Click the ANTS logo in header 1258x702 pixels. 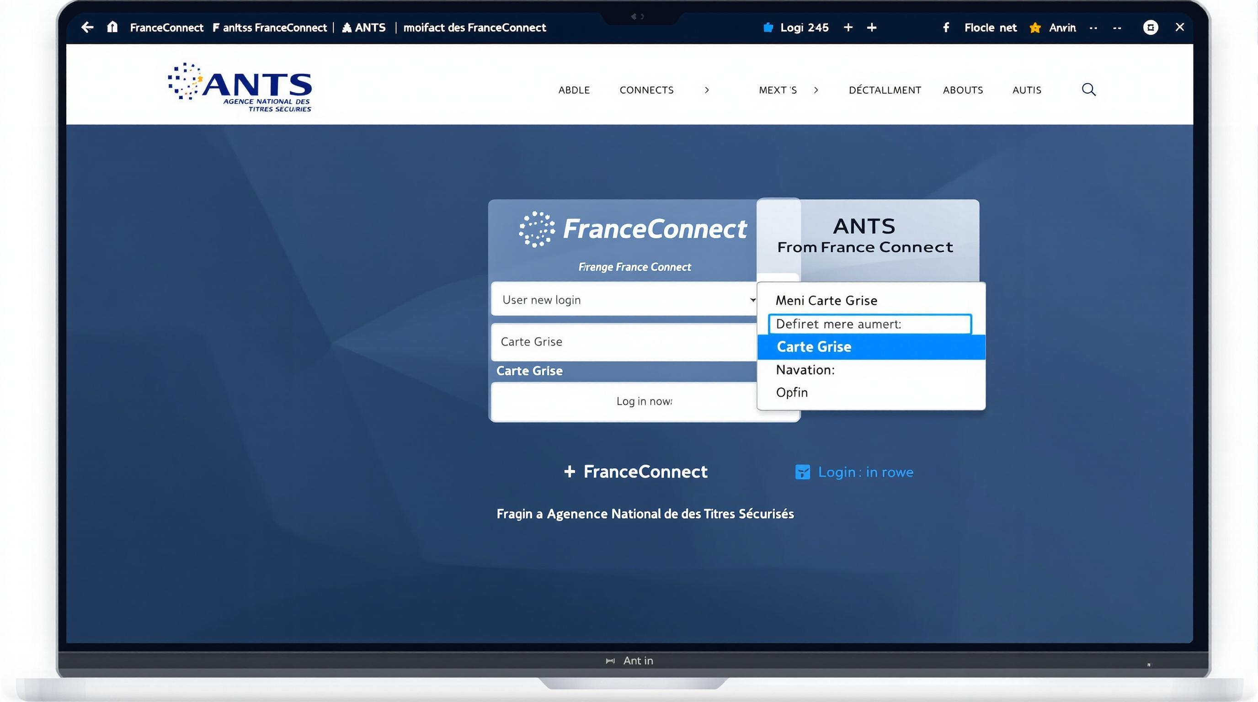coord(240,87)
